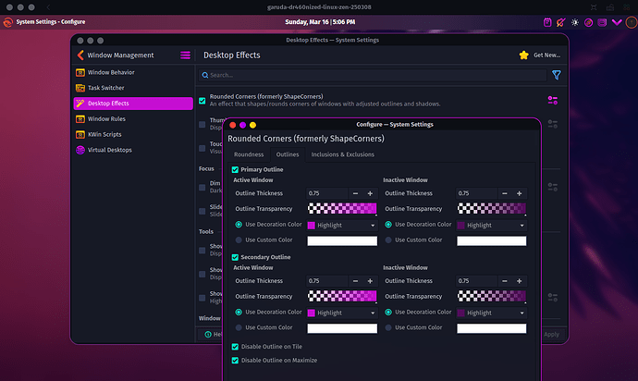Image resolution: width=638 pixels, height=381 pixels.
Task: Pick Primary Inactive custom color swatch
Action: coord(492,240)
